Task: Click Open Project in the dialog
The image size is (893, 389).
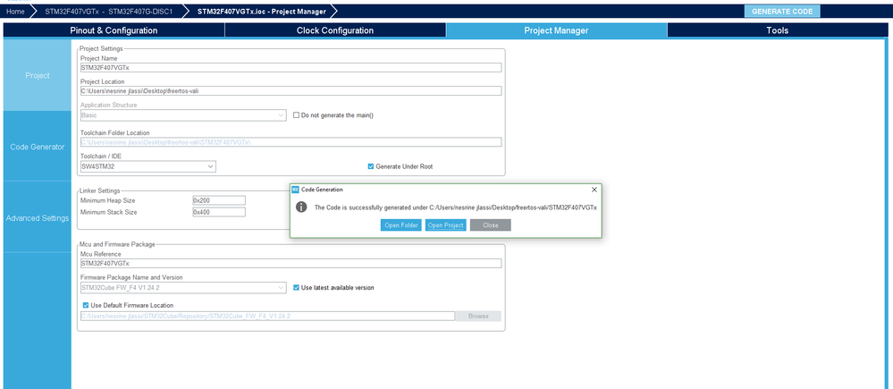Action: coord(445,225)
